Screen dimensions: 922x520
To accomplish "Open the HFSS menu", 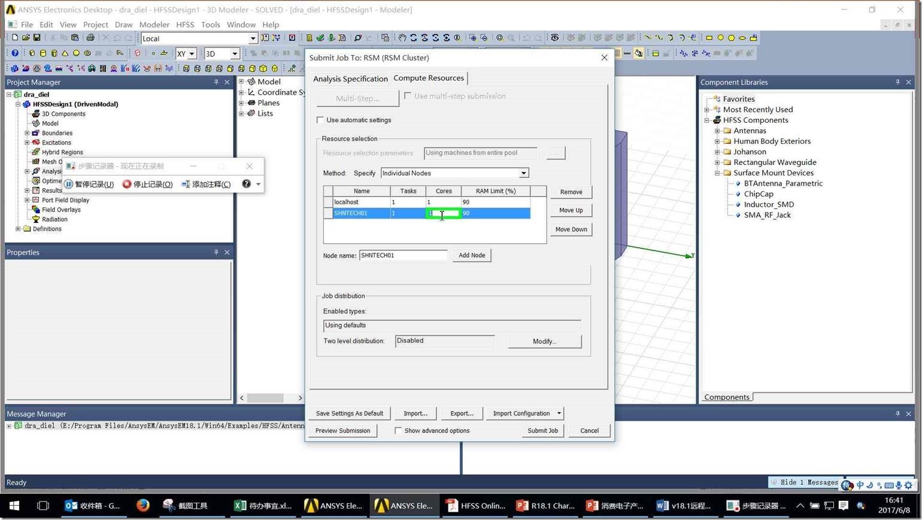I will pos(185,25).
